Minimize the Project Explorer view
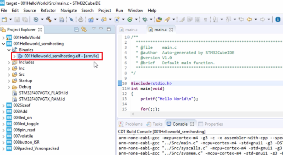This screenshot has height=155, width=283. 101,29
